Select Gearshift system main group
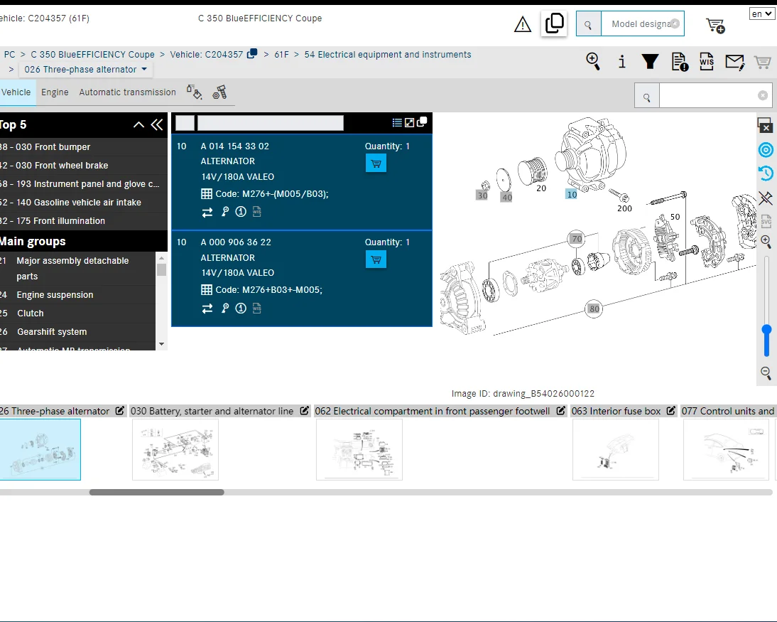This screenshot has width=777, height=622. click(x=77, y=331)
